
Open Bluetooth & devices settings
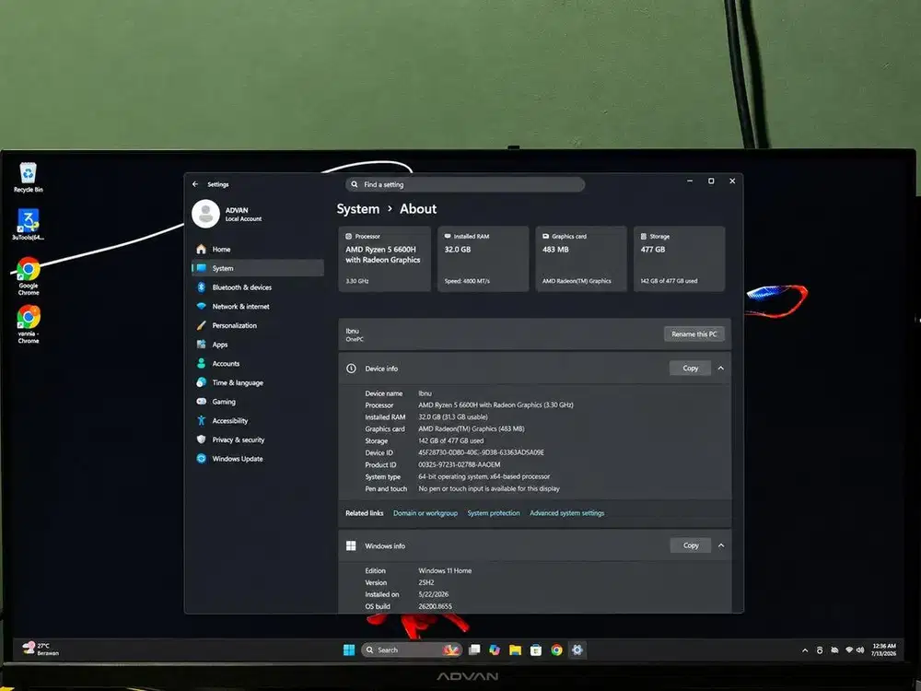pos(257,287)
